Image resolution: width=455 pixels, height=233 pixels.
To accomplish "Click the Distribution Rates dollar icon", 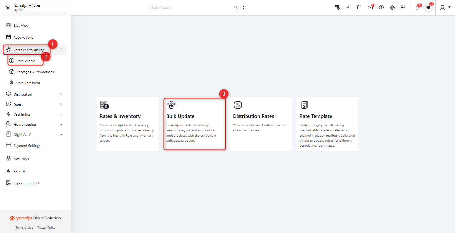I will (238, 105).
